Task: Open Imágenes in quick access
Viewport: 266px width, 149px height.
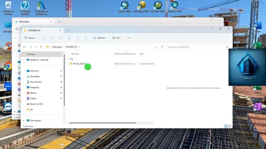Action: pyautogui.click(x=34, y=87)
